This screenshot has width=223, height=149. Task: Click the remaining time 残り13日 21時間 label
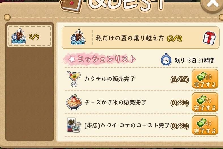coord(194,60)
